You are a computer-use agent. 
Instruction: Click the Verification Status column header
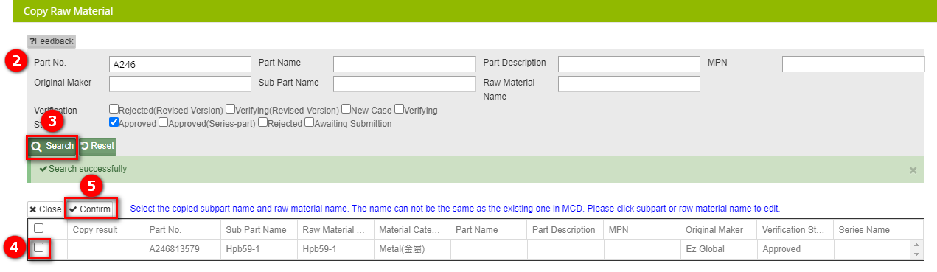(x=795, y=229)
